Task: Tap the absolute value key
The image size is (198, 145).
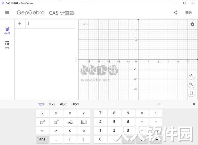Action: click(84, 122)
